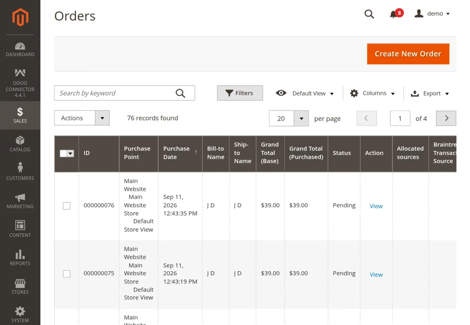The height and width of the screenshot is (325, 470).
Task: Click the magnifier icon in keyword search box
Action: pyautogui.click(x=180, y=93)
